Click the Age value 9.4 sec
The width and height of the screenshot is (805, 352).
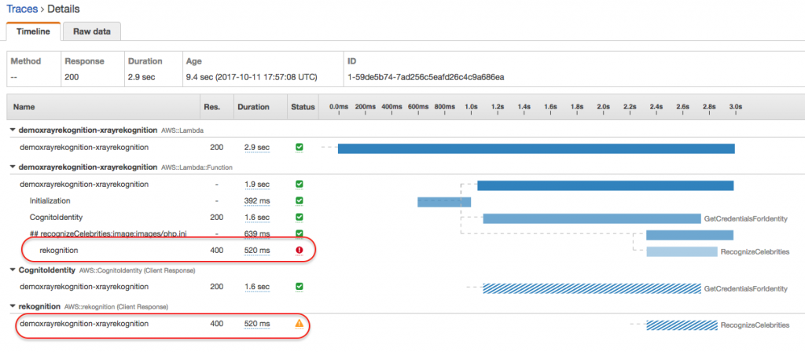tap(251, 77)
